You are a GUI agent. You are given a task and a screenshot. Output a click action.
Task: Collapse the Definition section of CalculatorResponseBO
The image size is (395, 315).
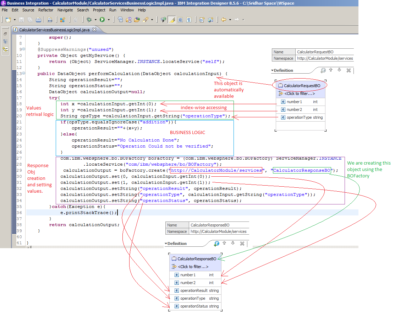point(166,244)
